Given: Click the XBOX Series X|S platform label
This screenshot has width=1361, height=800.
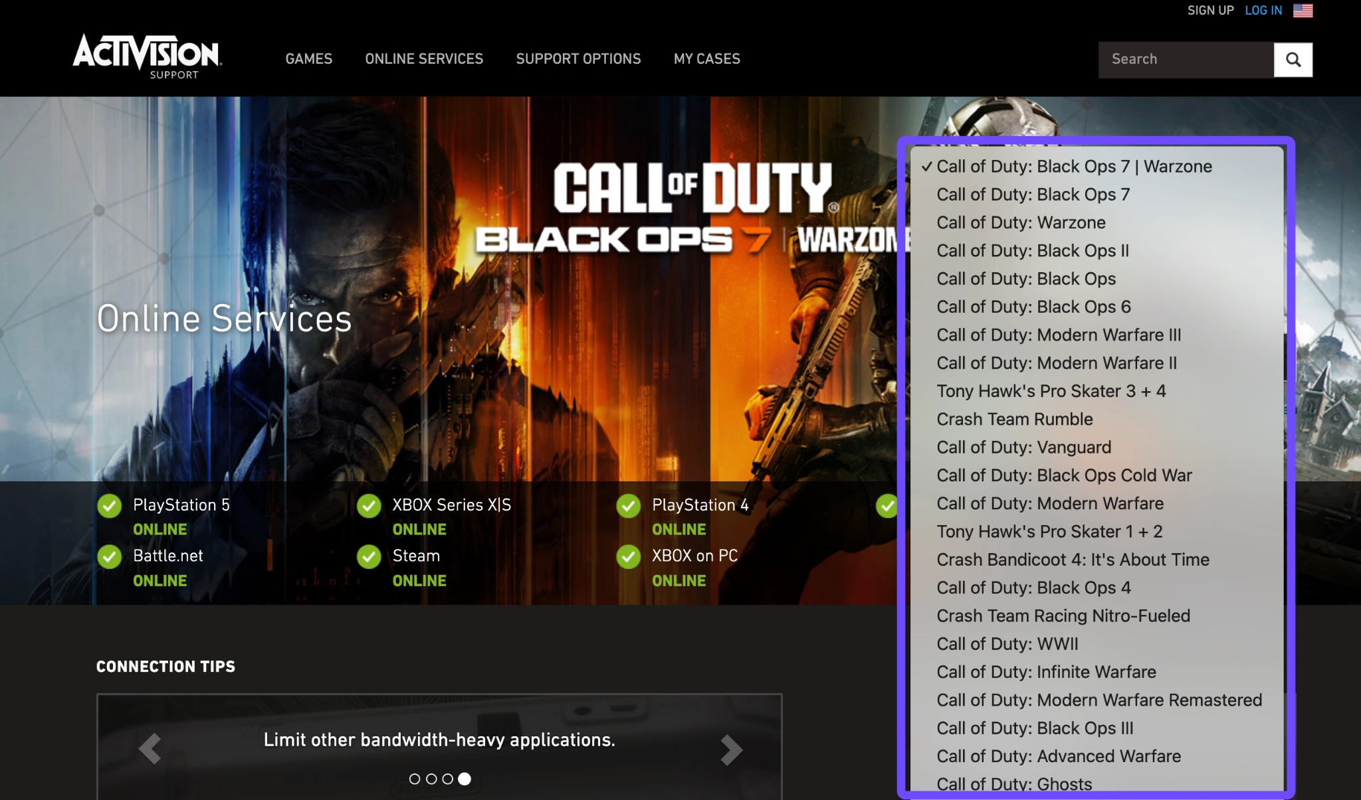Looking at the screenshot, I should 452,505.
